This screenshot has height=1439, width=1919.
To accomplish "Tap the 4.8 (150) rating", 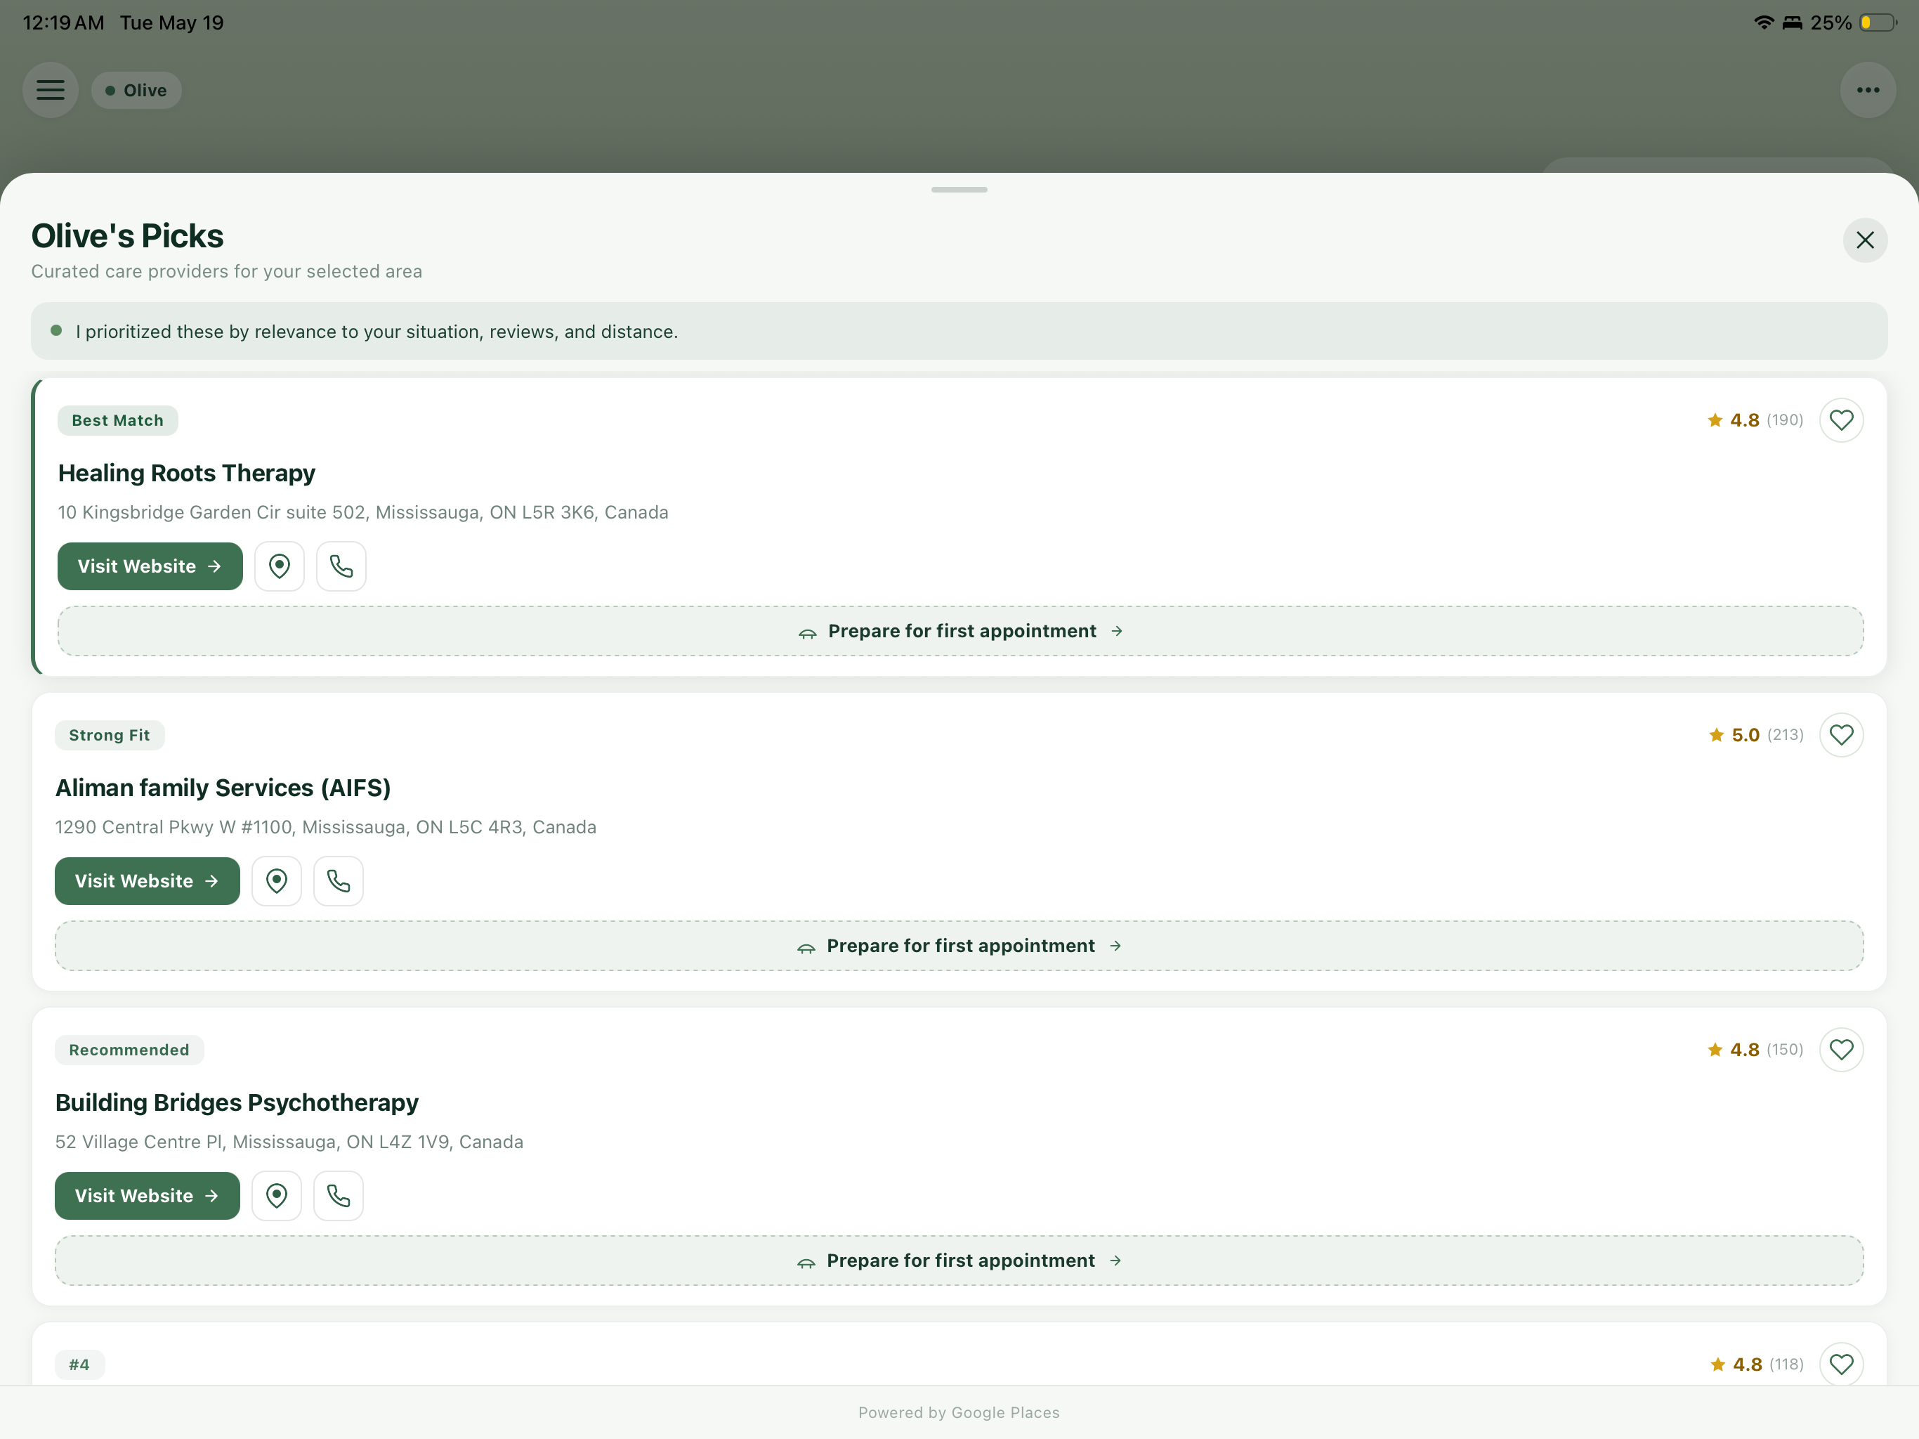I will coord(1755,1050).
